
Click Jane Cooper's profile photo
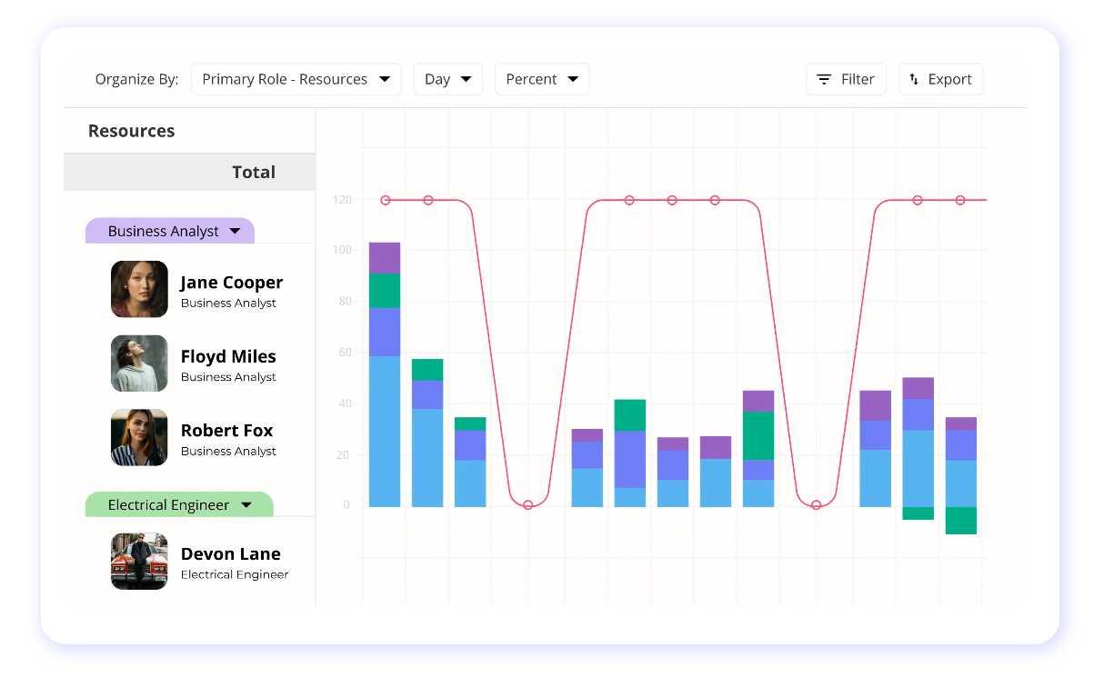point(139,289)
